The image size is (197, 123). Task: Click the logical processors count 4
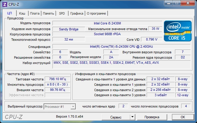(x=186, y=106)
